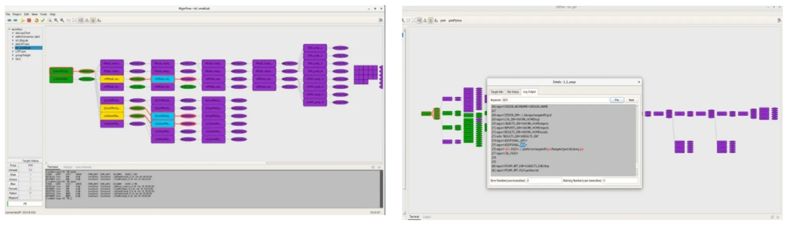
Task: Click the Pre button in Details dialog
Action: pos(617,100)
